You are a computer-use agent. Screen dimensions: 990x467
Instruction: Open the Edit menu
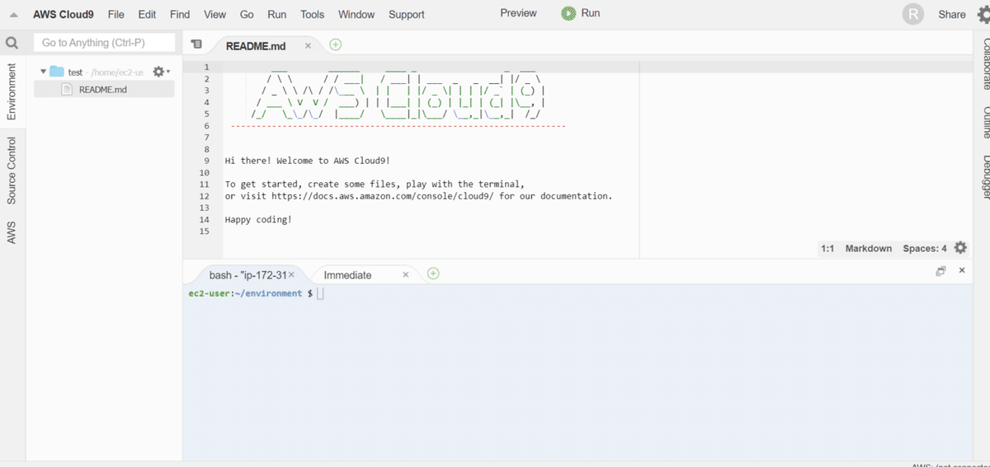click(147, 14)
